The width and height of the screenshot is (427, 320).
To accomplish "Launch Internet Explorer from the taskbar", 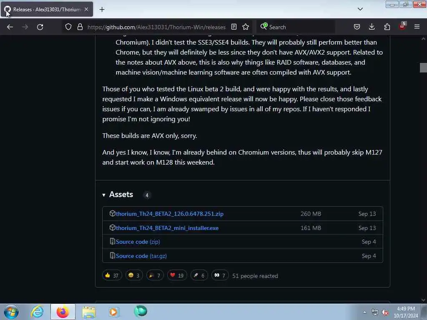I will (37, 312).
